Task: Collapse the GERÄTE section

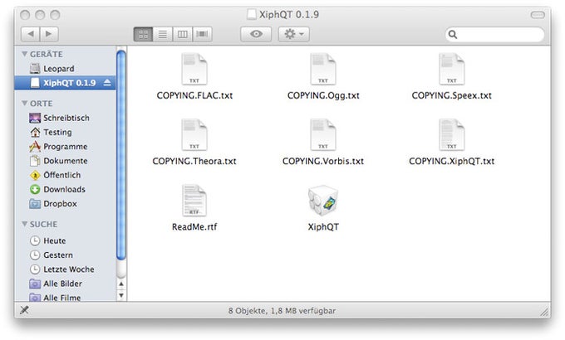Action: pos(24,54)
